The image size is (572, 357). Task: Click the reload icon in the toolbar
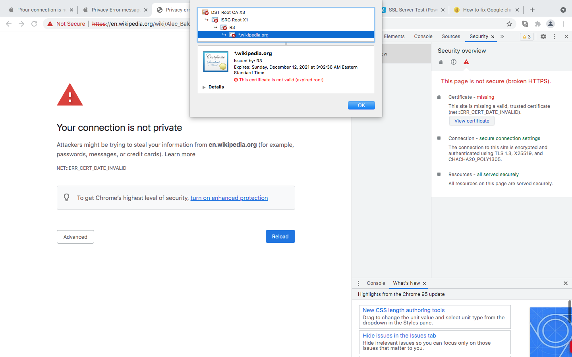click(x=34, y=24)
